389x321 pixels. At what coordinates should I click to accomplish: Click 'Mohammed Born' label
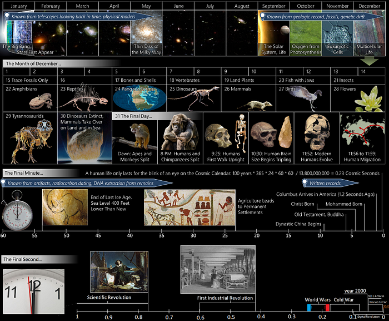coord(344,204)
